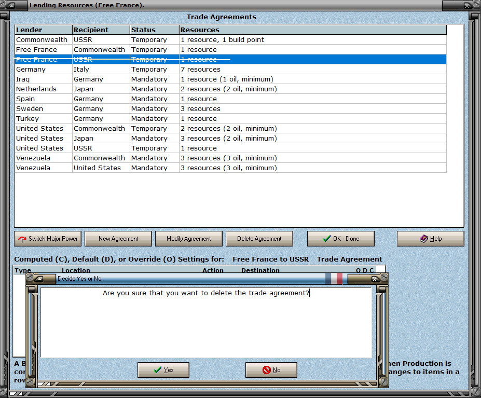This screenshot has width=481, height=398.
Task: Select the Commonwealth to USSR agreement row
Action: tap(230, 39)
